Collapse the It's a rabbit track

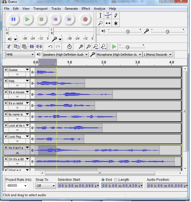coord(17,108)
